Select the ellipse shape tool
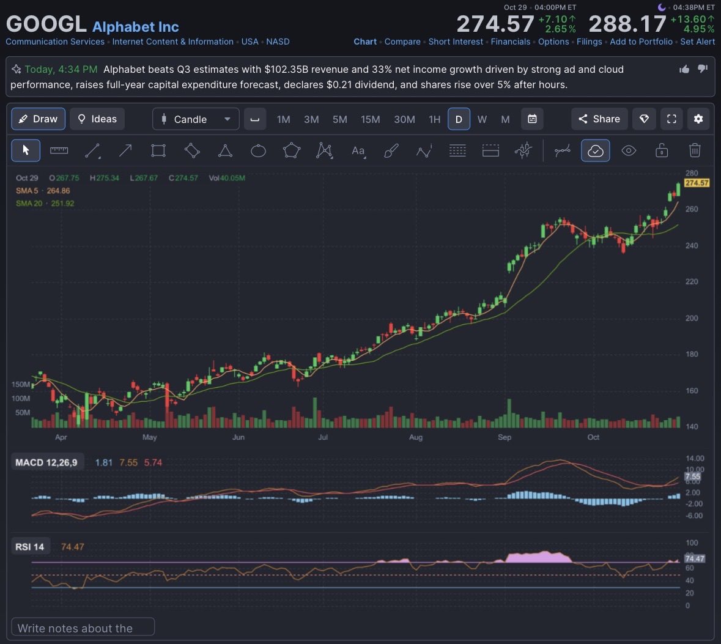Viewport: 721px width, 644px height. click(258, 150)
